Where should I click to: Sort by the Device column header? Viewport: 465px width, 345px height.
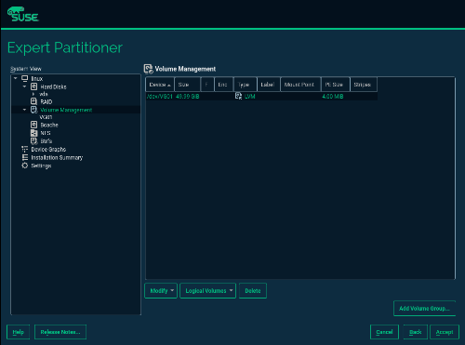tap(160, 85)
